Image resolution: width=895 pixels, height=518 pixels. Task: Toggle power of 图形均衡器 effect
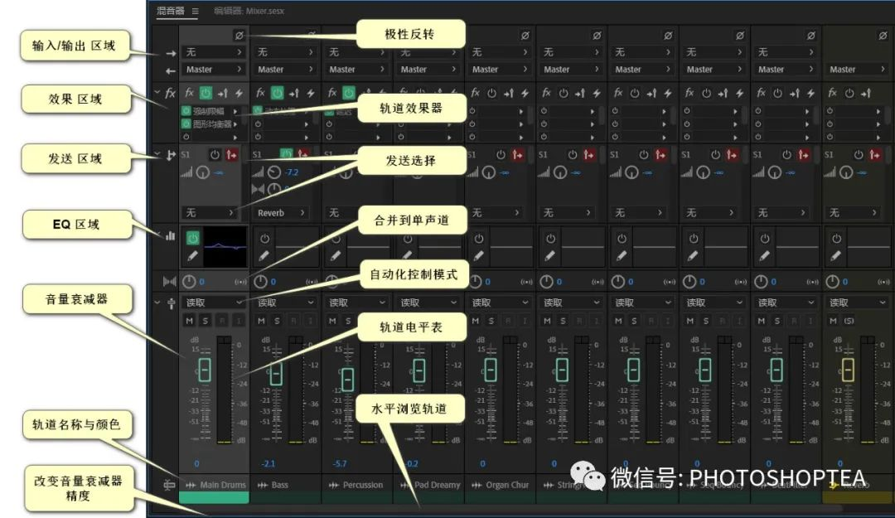click(186, 123)
